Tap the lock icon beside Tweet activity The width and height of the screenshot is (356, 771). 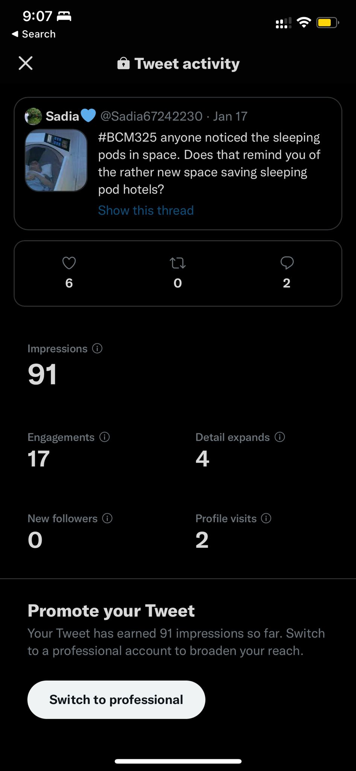123,64
